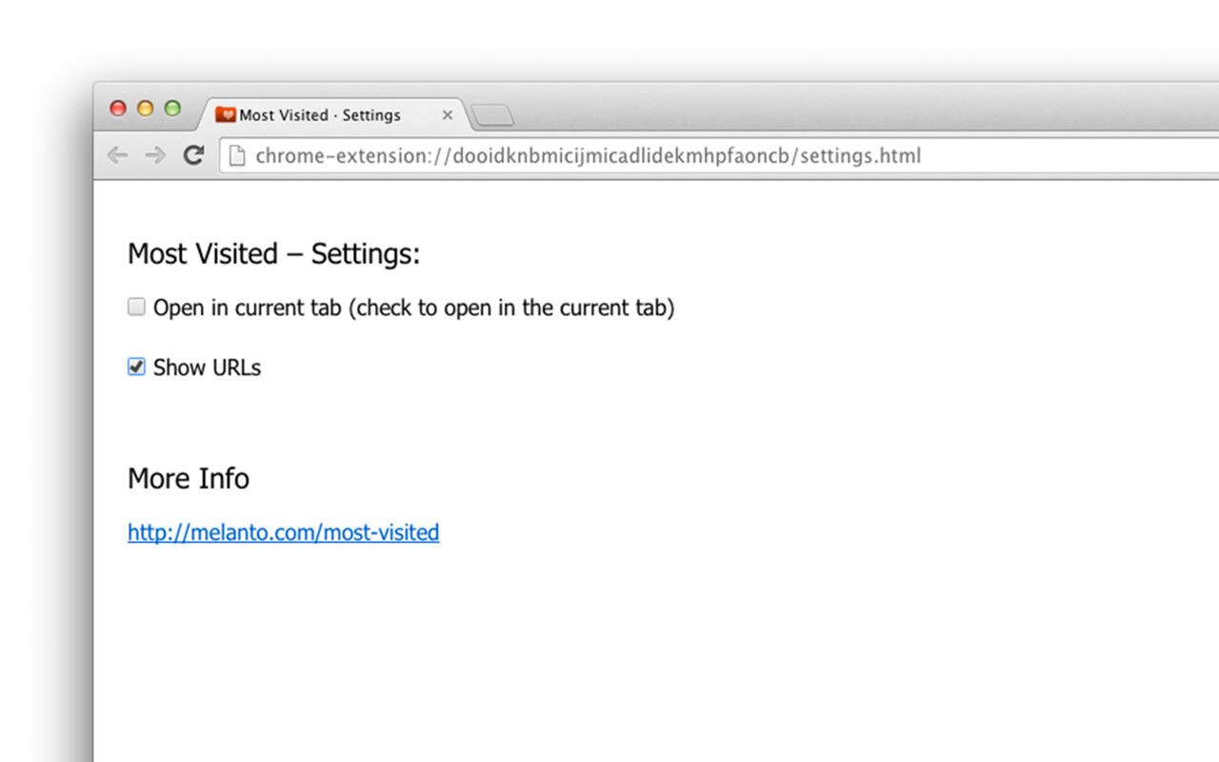Click the Most Visited – Settings heading
The image size is (1219, 762).
click(x=273, y=254)
